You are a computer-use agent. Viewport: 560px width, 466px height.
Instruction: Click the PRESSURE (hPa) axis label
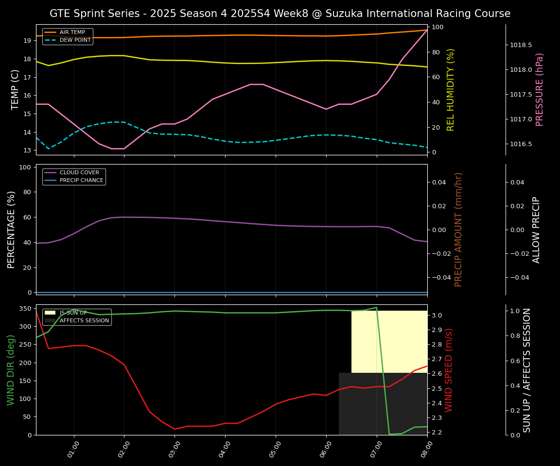[x=540, y=89]
